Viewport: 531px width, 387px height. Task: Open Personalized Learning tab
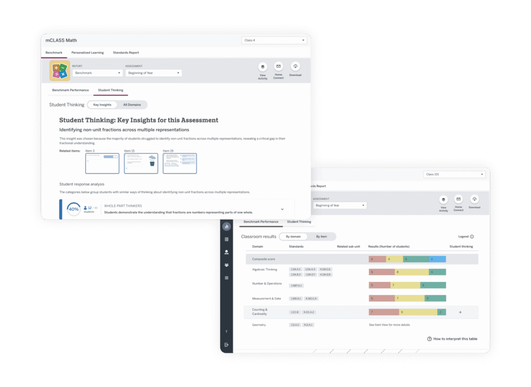(88, 53)
